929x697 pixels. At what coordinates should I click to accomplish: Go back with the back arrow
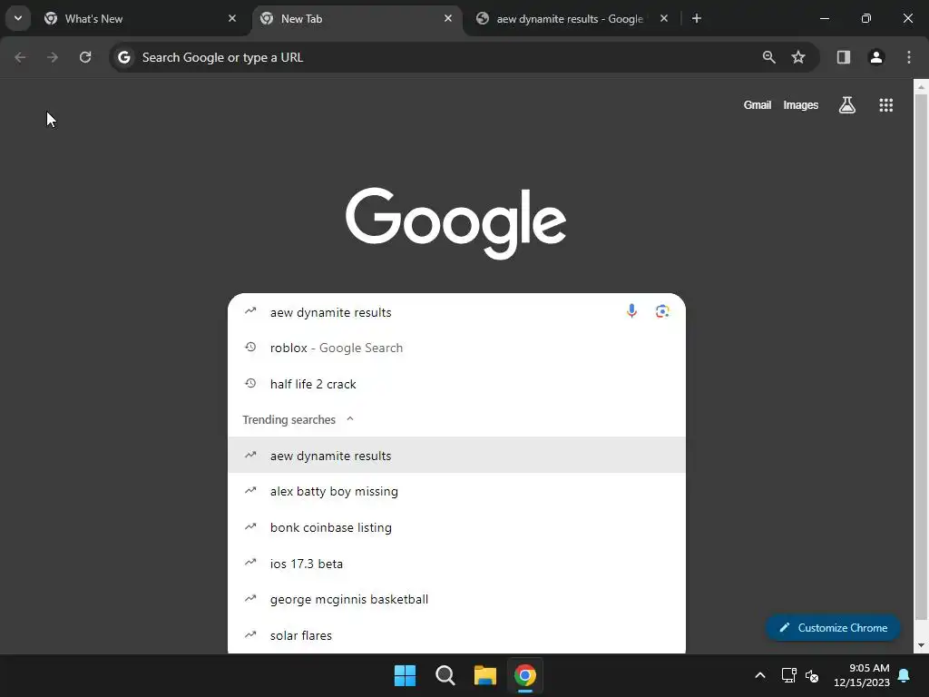[20, 57]
